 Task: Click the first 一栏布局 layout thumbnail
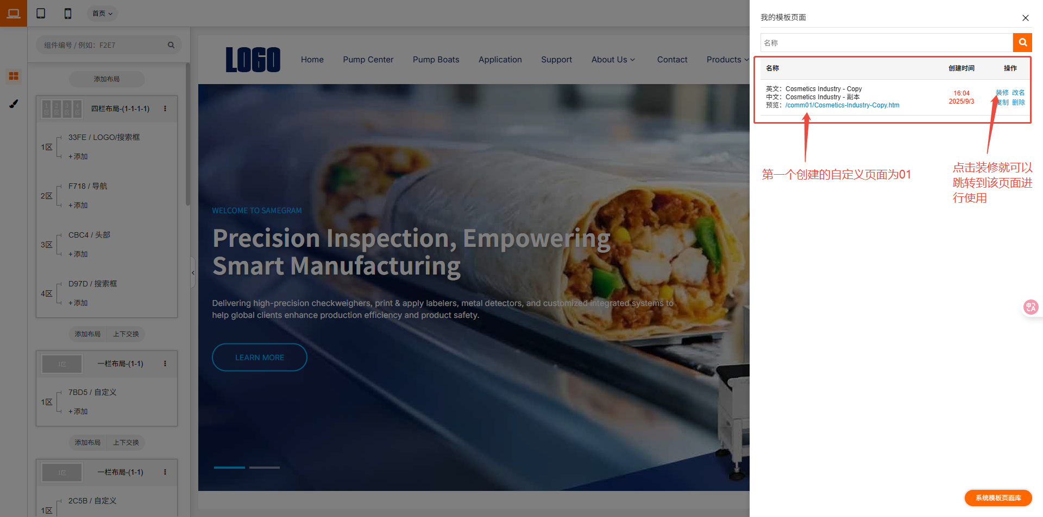62,364
